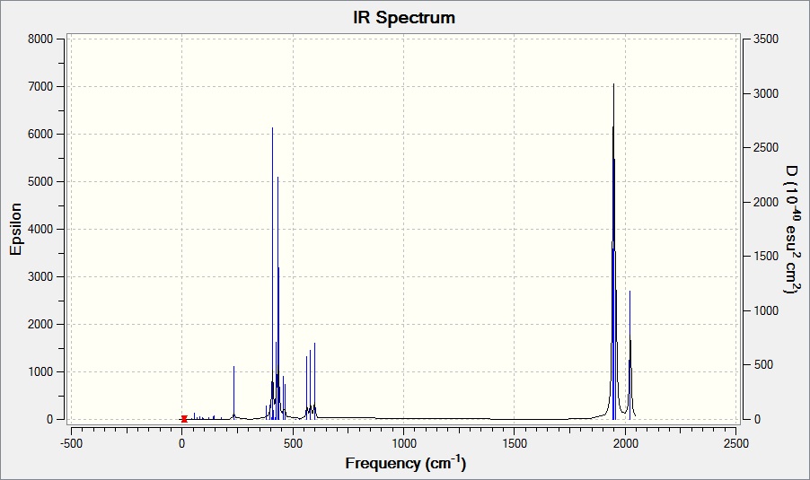
Task: Select the tallest peak near 1950 cm-1
Action: (613, 252)
